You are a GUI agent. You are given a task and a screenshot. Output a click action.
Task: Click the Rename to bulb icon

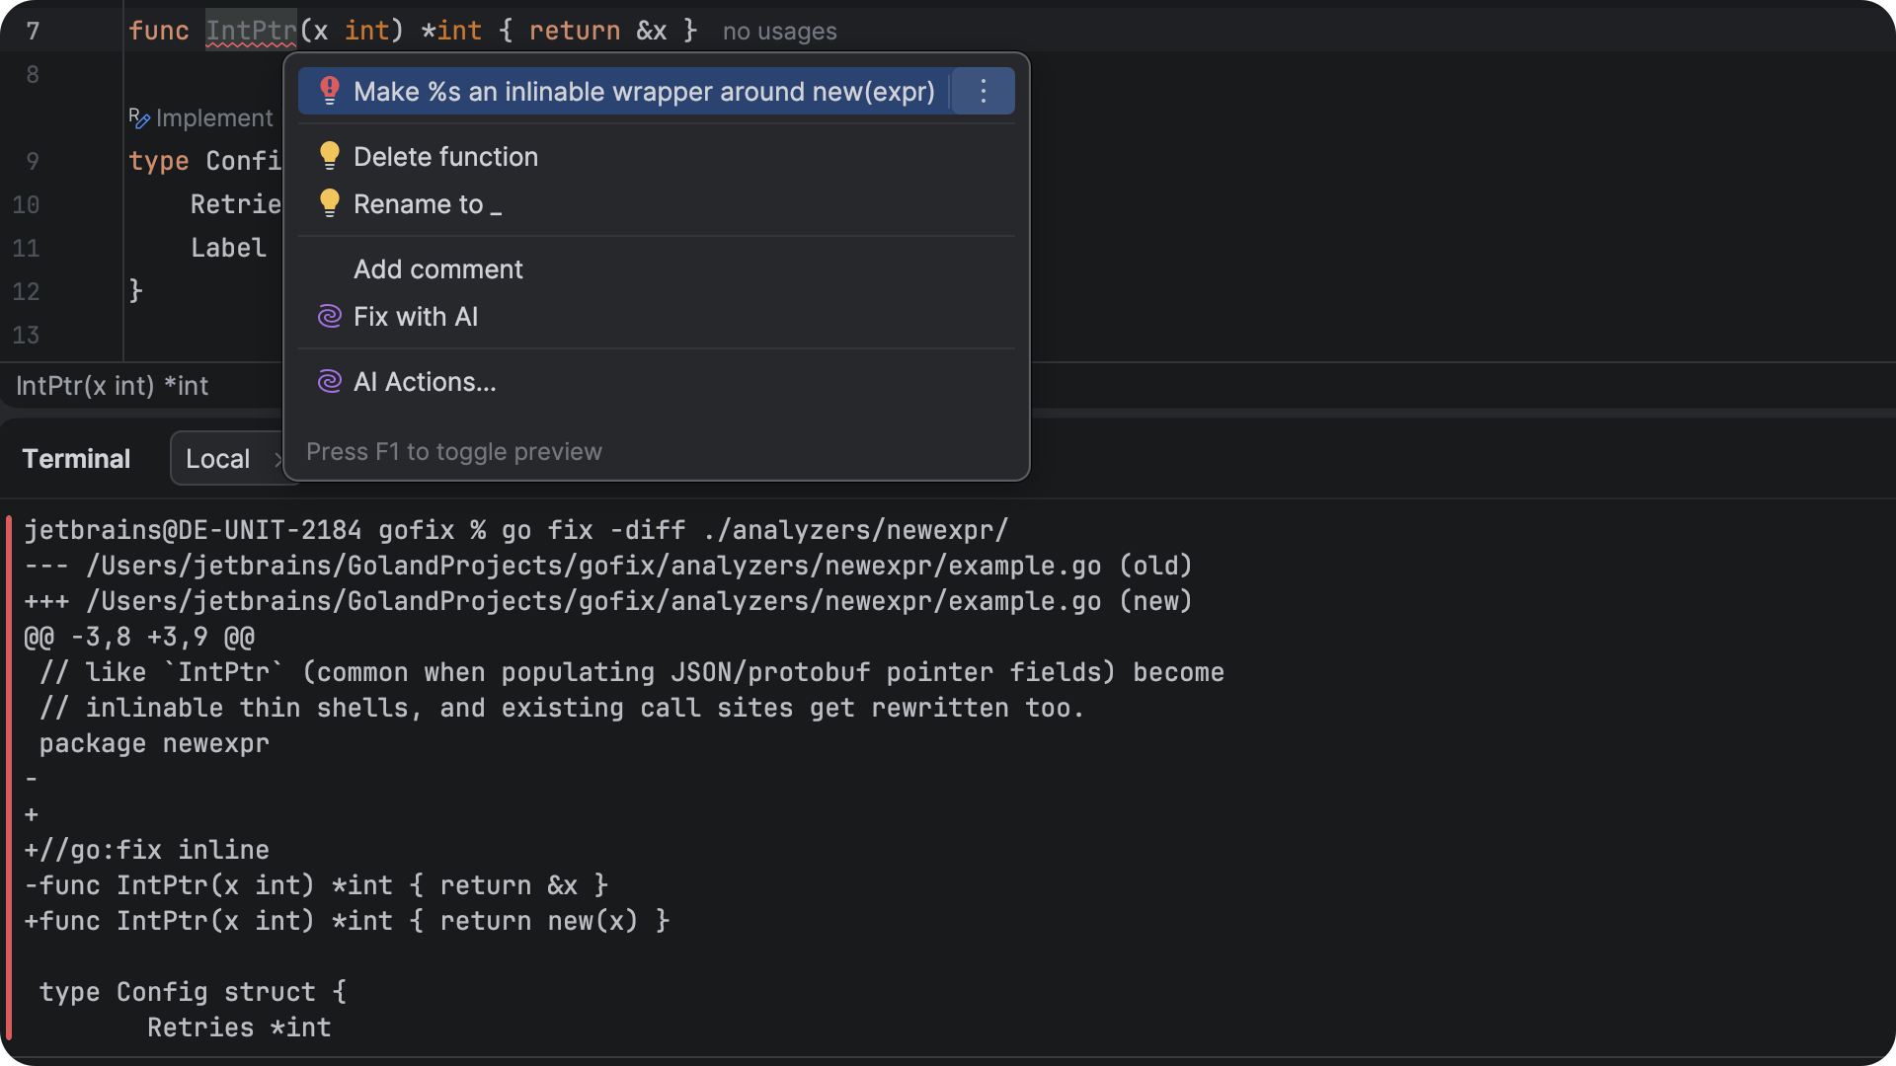tap(330, 203)
